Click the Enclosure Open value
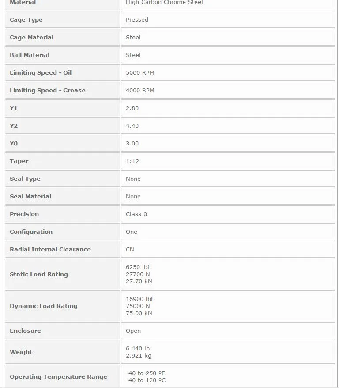 (133, 331)
